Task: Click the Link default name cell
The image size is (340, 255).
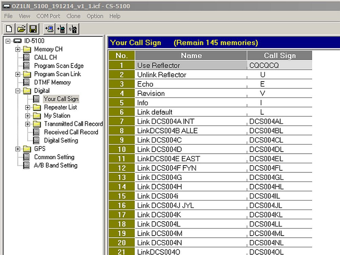Action: click(x=191, y=112)
